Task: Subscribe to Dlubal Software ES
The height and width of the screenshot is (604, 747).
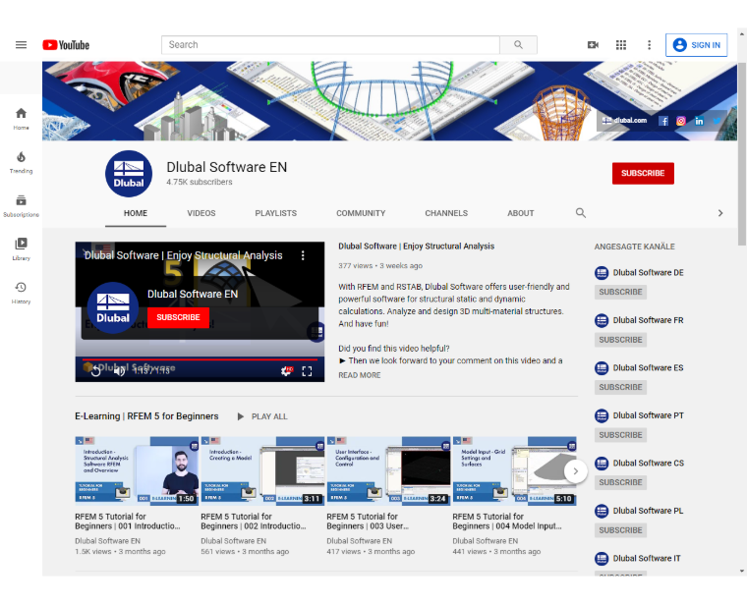Action: (x=620, y=387)
